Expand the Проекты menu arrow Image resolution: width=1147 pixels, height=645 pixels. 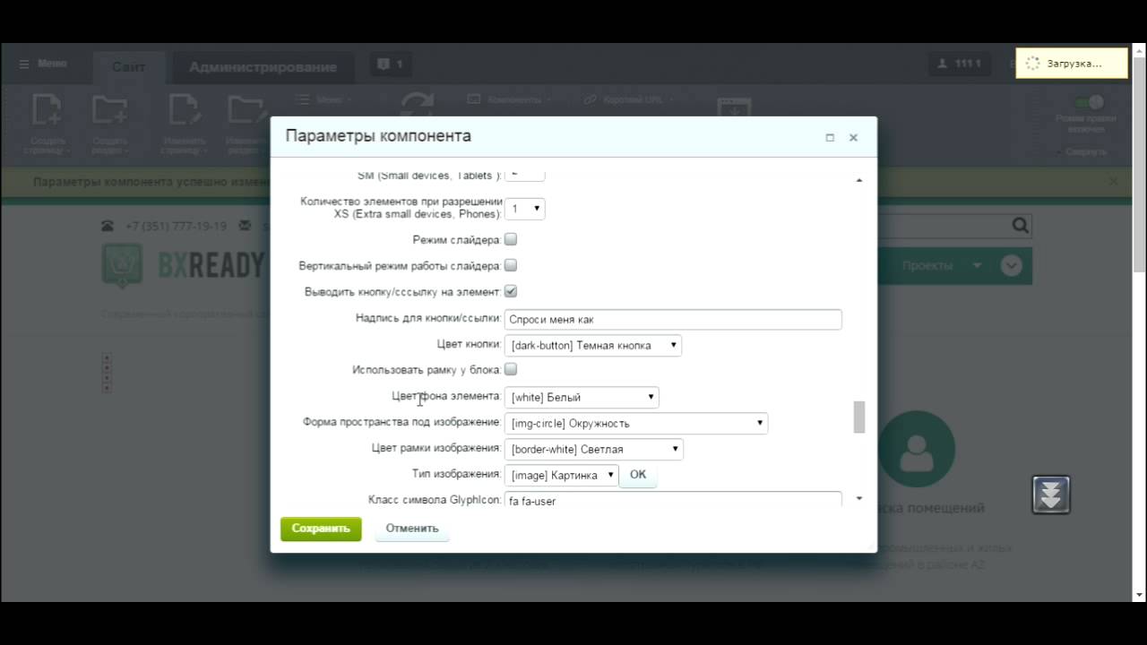[977, 266]
